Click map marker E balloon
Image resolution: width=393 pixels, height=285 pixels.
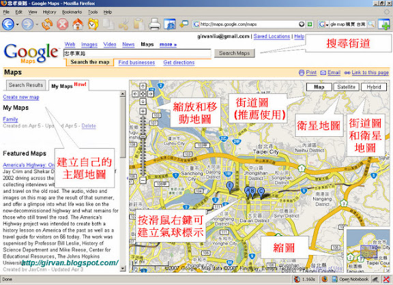coord(229,187)
